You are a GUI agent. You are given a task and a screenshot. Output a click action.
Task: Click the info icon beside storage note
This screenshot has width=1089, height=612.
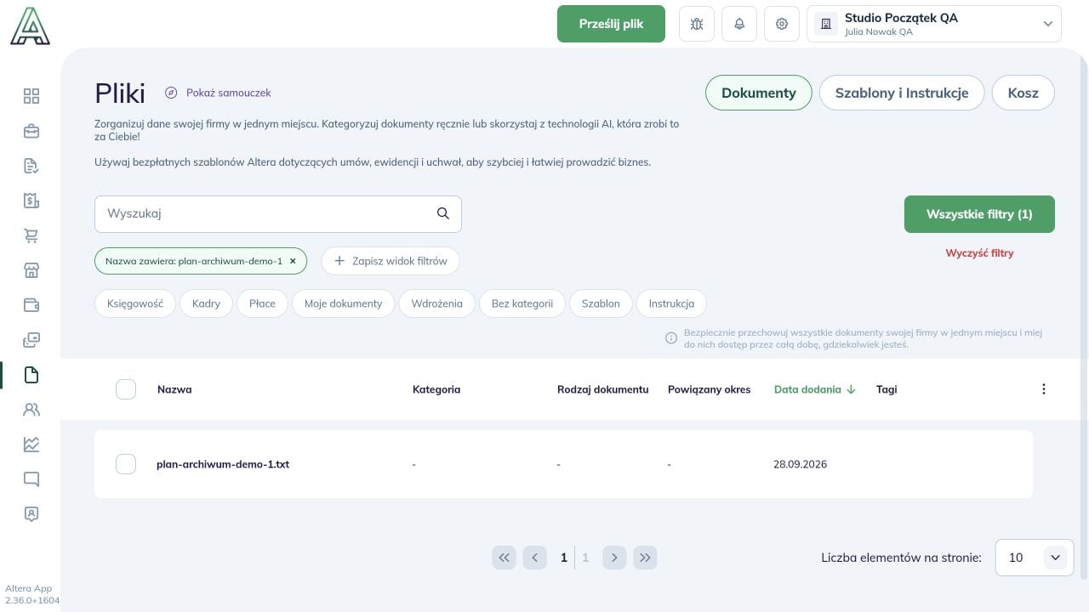point(670,338)
